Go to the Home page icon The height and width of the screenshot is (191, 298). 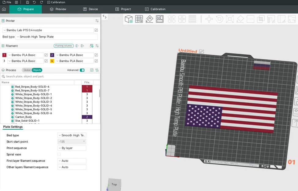click(4, 9)
